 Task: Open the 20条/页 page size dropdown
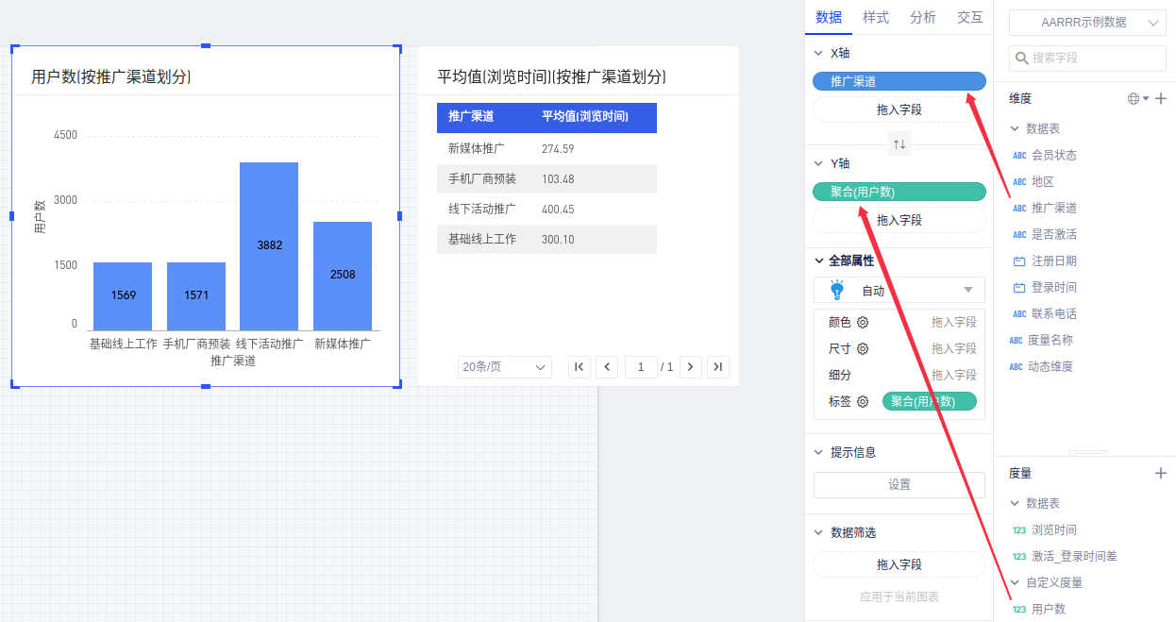(x=504, y=366)
